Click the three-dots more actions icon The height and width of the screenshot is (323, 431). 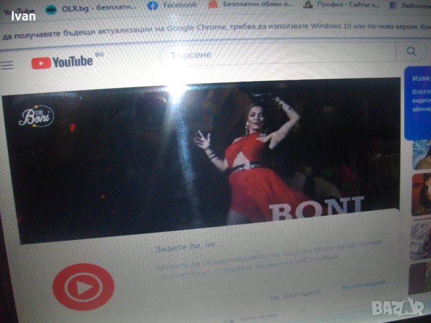300,311
